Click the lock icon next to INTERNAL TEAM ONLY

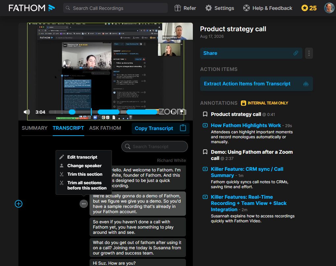(x=244, y=103)
